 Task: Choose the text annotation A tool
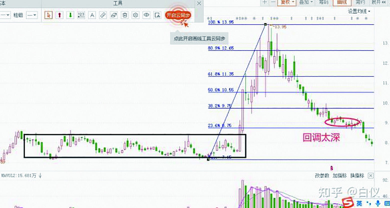[92, 15]
